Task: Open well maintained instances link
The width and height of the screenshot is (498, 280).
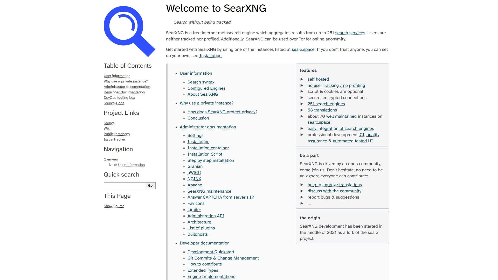Action: pyautogui.click(x=341, y=116)
